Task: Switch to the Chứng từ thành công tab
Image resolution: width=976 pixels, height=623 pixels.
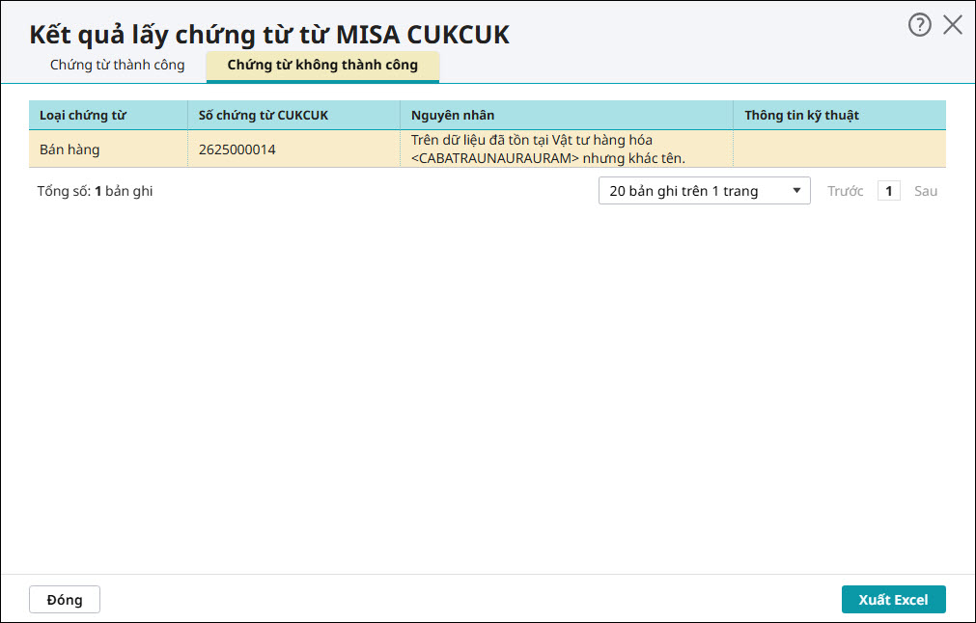Action: click(x=117, y=66)
